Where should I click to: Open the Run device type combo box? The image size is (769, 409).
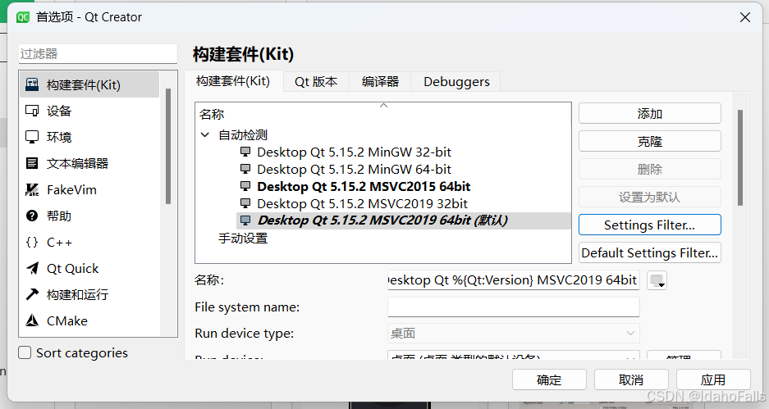pyautogui.click(x=514, y=333)
